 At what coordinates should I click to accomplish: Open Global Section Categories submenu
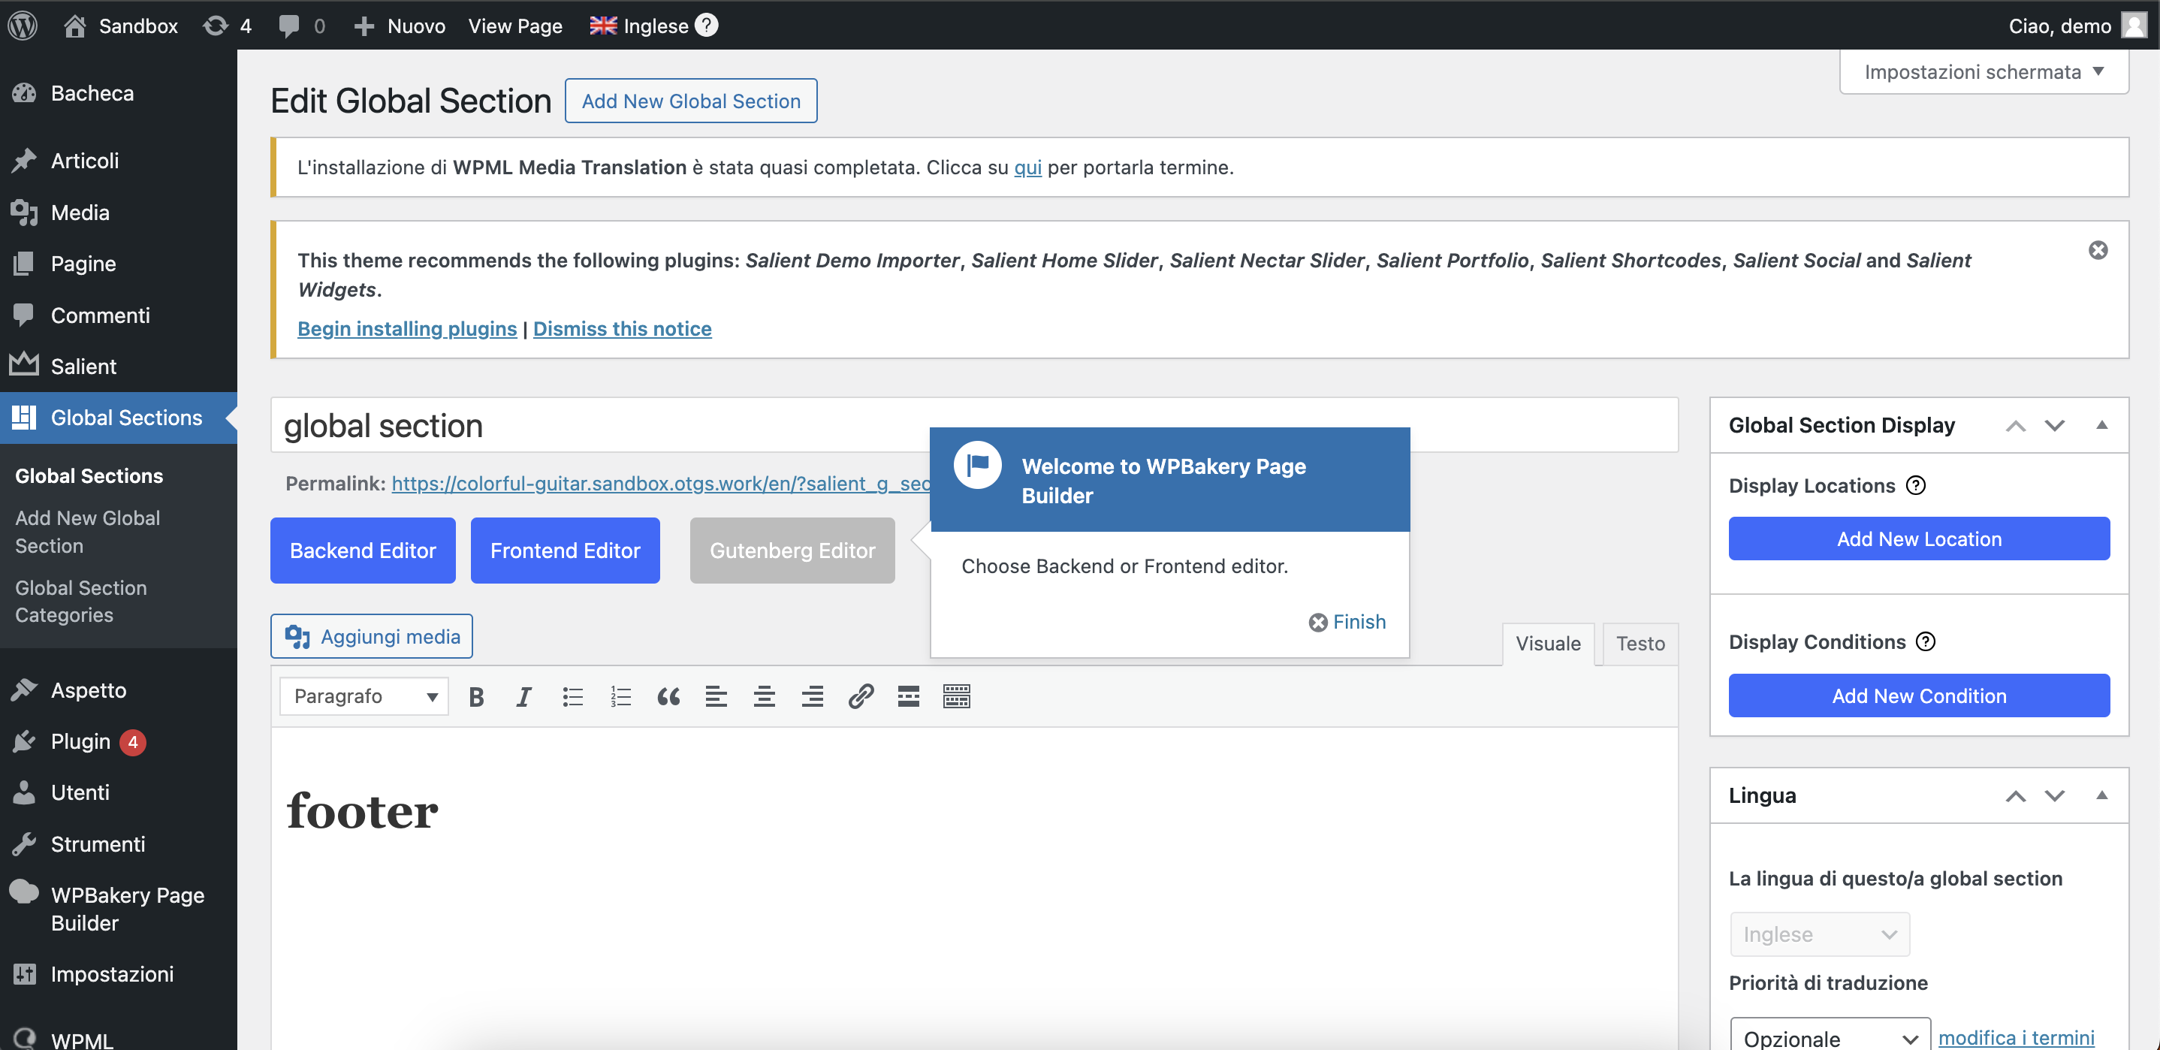81,602
